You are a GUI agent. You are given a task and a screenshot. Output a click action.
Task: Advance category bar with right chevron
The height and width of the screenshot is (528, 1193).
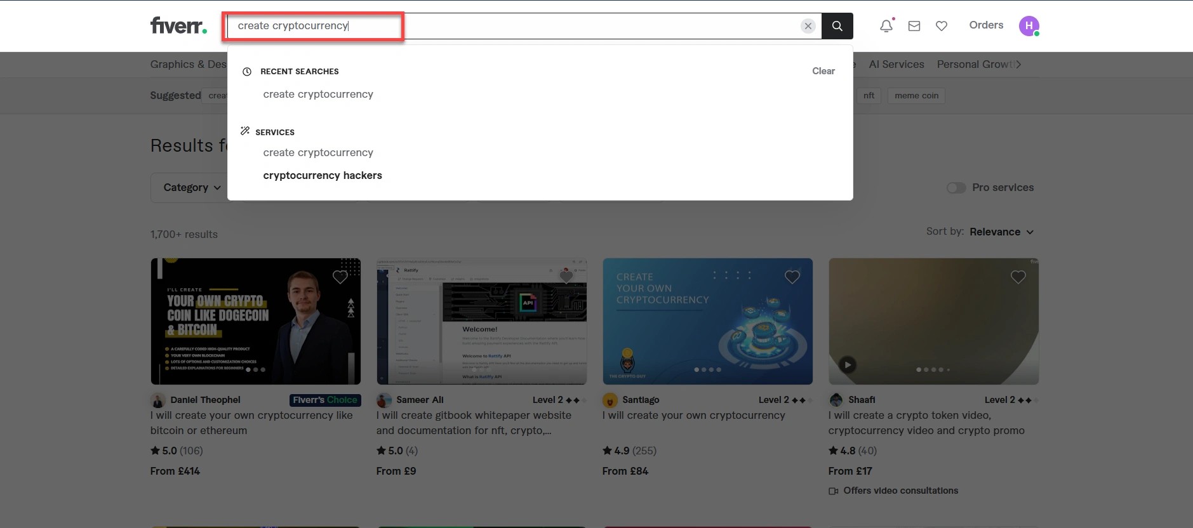point(1018,64)
